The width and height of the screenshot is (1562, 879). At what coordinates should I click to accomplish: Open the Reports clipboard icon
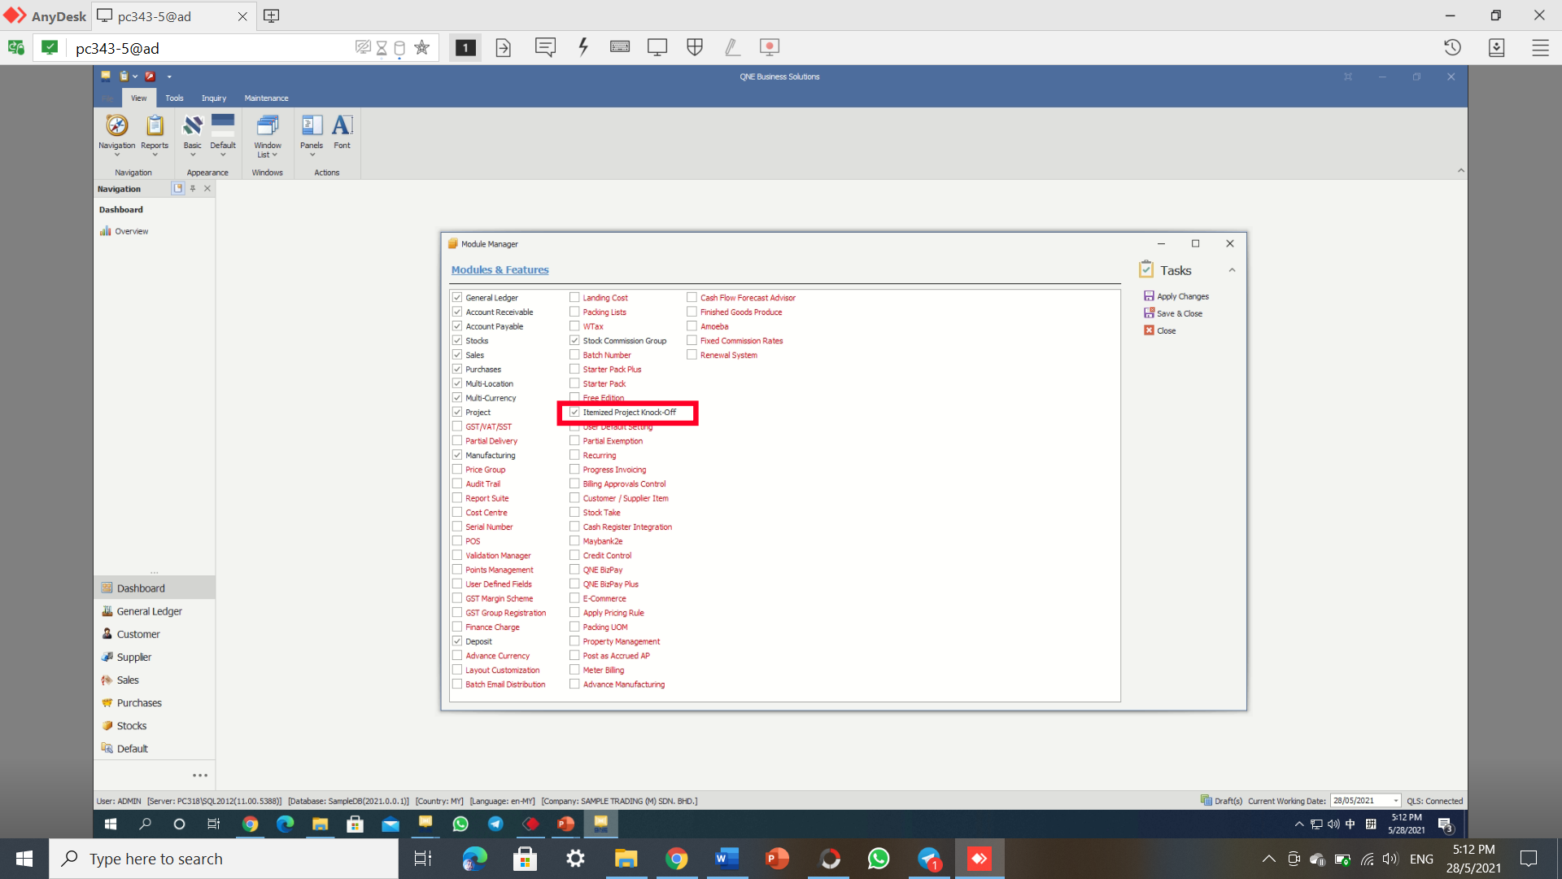click(155, 125)
